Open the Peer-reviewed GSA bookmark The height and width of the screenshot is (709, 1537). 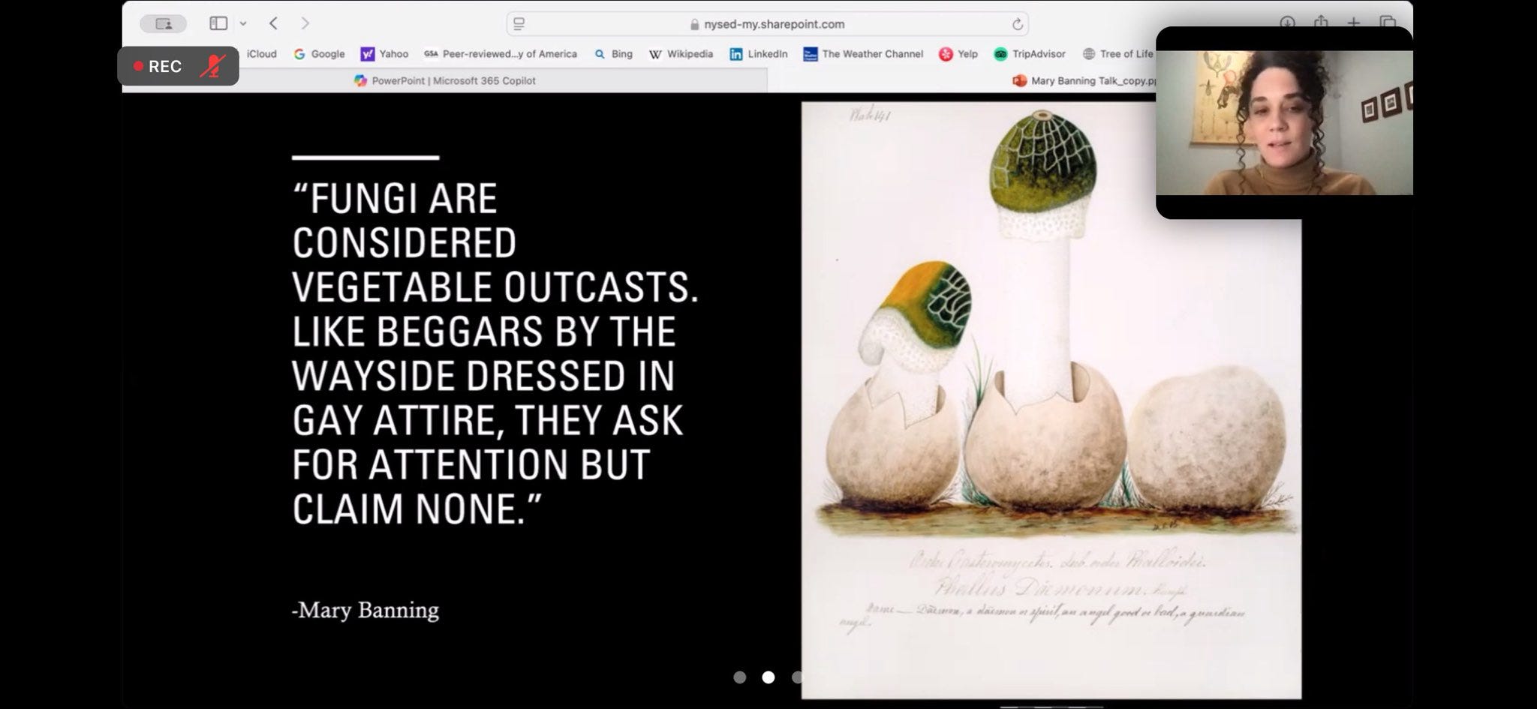pos(501,54)
